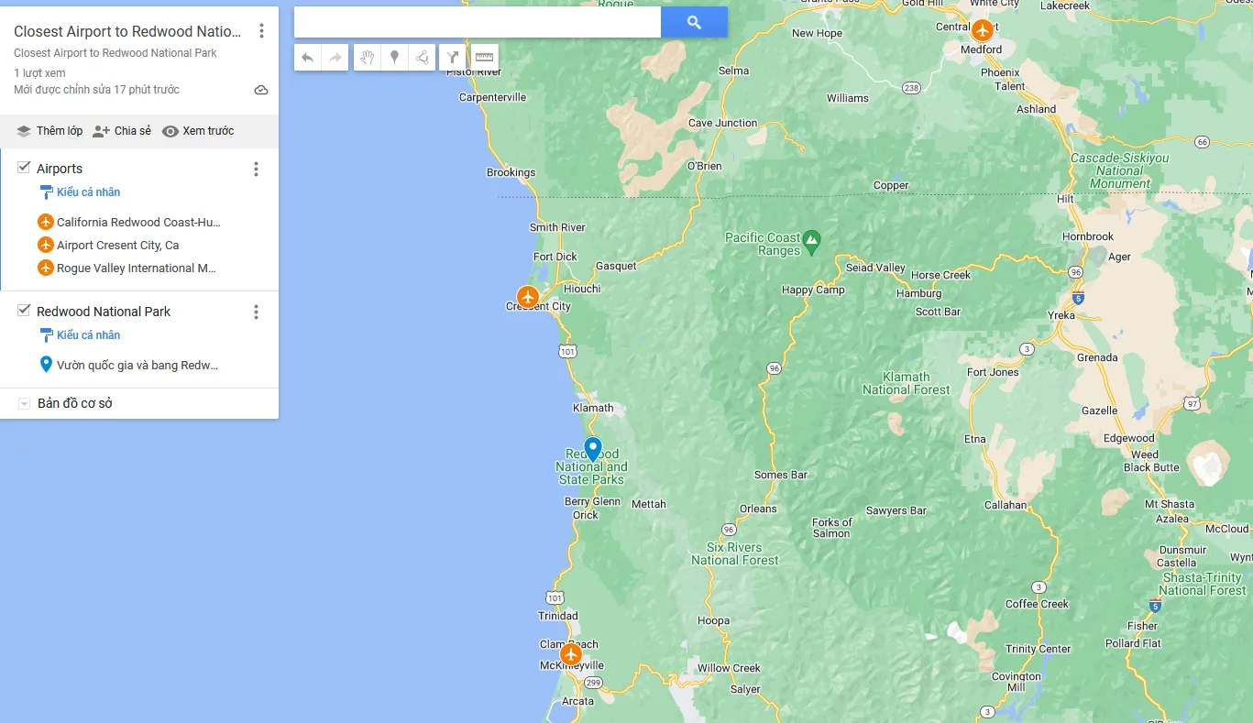The image size is (1253, 723).
Task: Open the add directions tool
Action: point(453,58)
